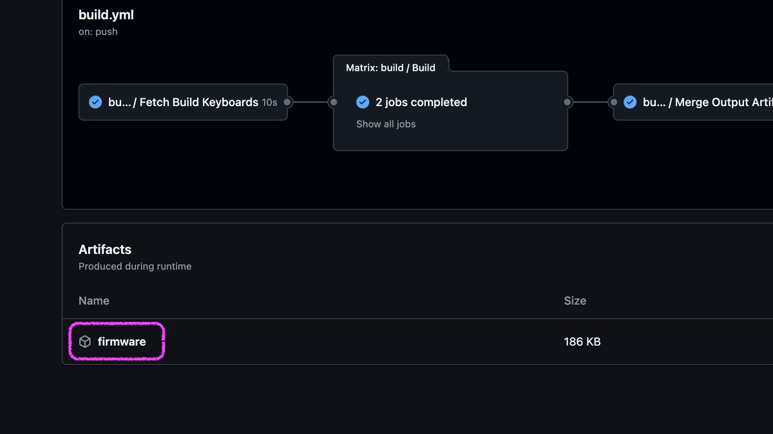Viewport: 773px width, 434px height.
Task: Click the 2 jobs completed text
Action: tap(421, 102)
